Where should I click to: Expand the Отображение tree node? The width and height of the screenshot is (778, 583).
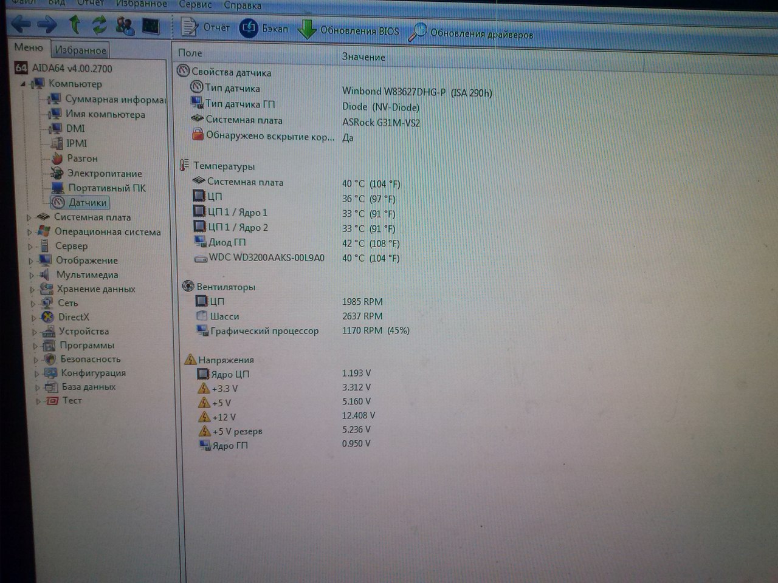[x=31, y=261]
